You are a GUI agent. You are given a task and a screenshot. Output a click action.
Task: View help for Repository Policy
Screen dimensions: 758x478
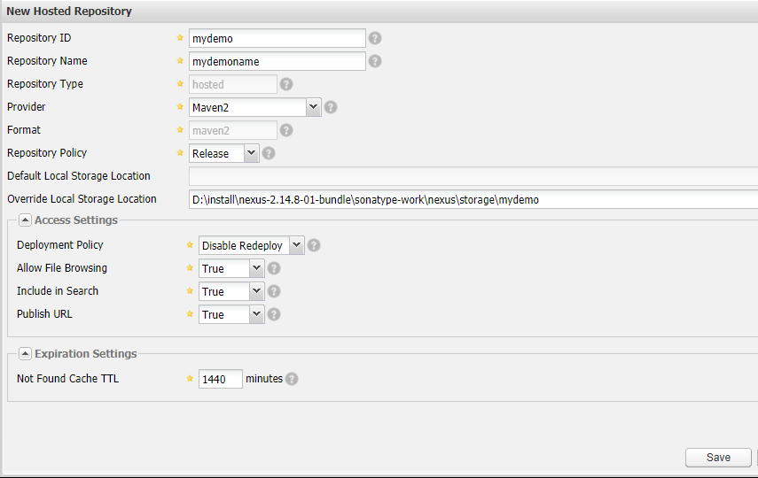coord(269,153)
